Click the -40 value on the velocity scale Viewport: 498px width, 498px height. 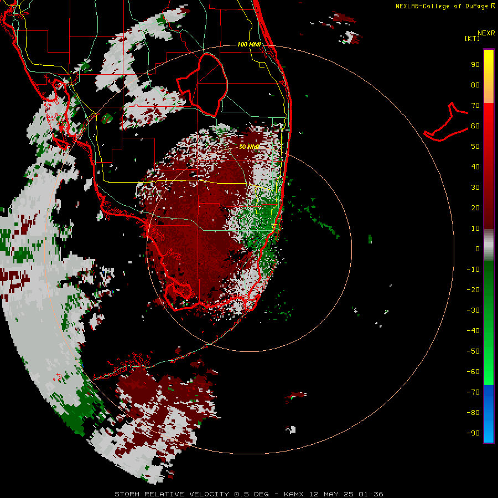[473, 331]
